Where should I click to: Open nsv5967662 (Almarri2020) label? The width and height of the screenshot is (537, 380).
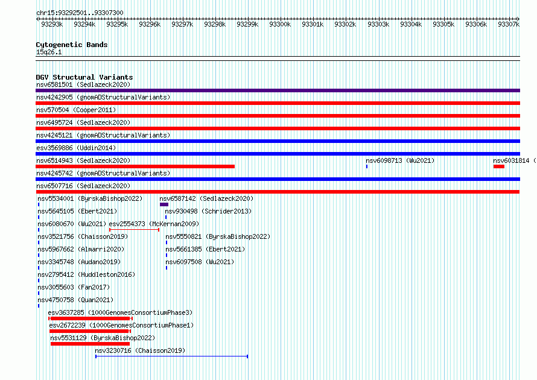point(81,249)
